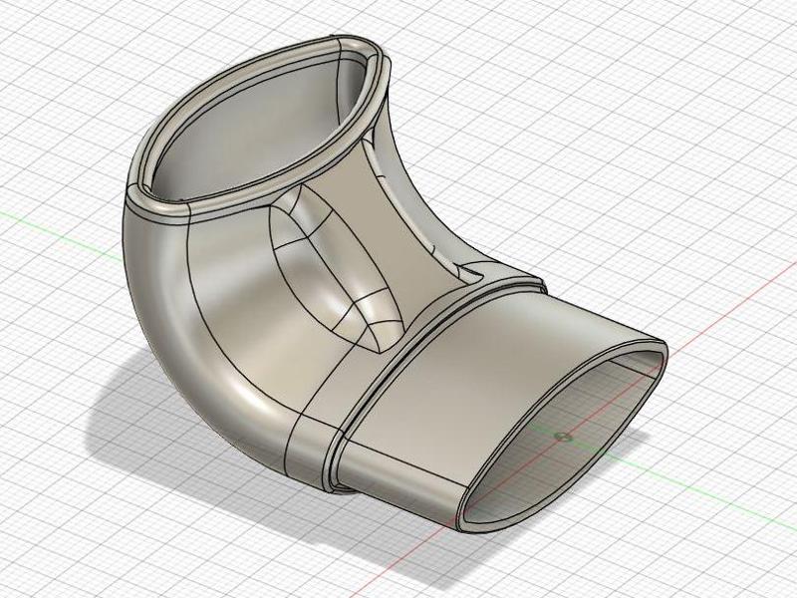Select the oval recessed dimple on the elbow side
Viewport: 797px width, 598px height.
[x=337, y=269]
